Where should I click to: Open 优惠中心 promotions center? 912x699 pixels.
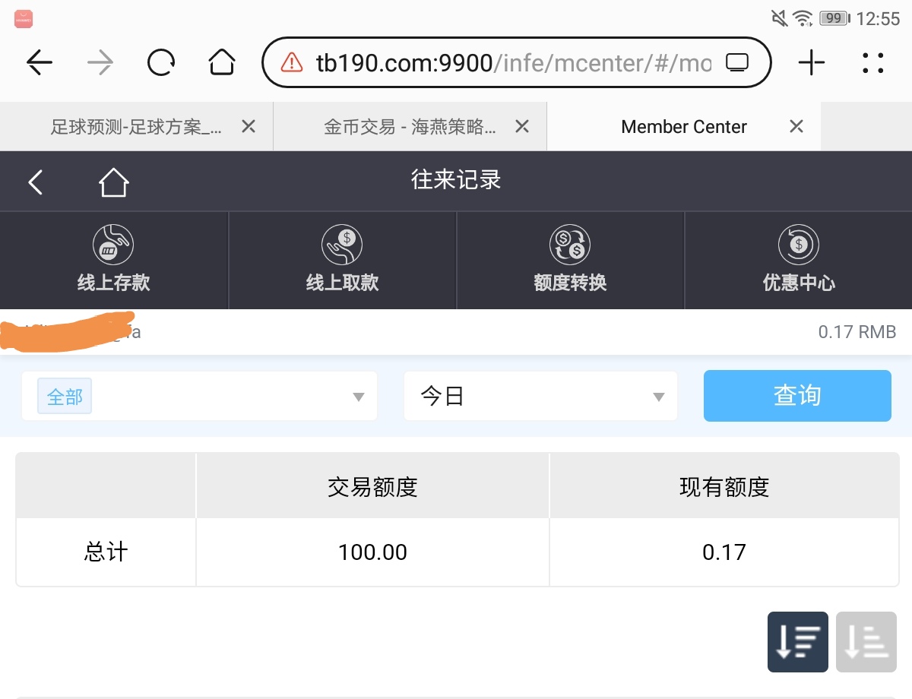click(798, 260)
